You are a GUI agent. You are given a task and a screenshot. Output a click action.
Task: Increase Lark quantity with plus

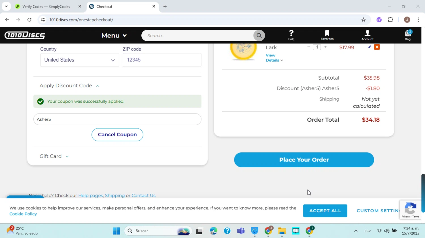325,47
